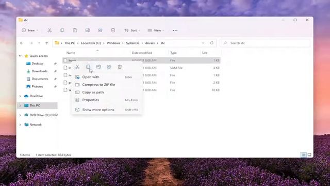Open Desktop in Quick access

click(x=38, y=64)
